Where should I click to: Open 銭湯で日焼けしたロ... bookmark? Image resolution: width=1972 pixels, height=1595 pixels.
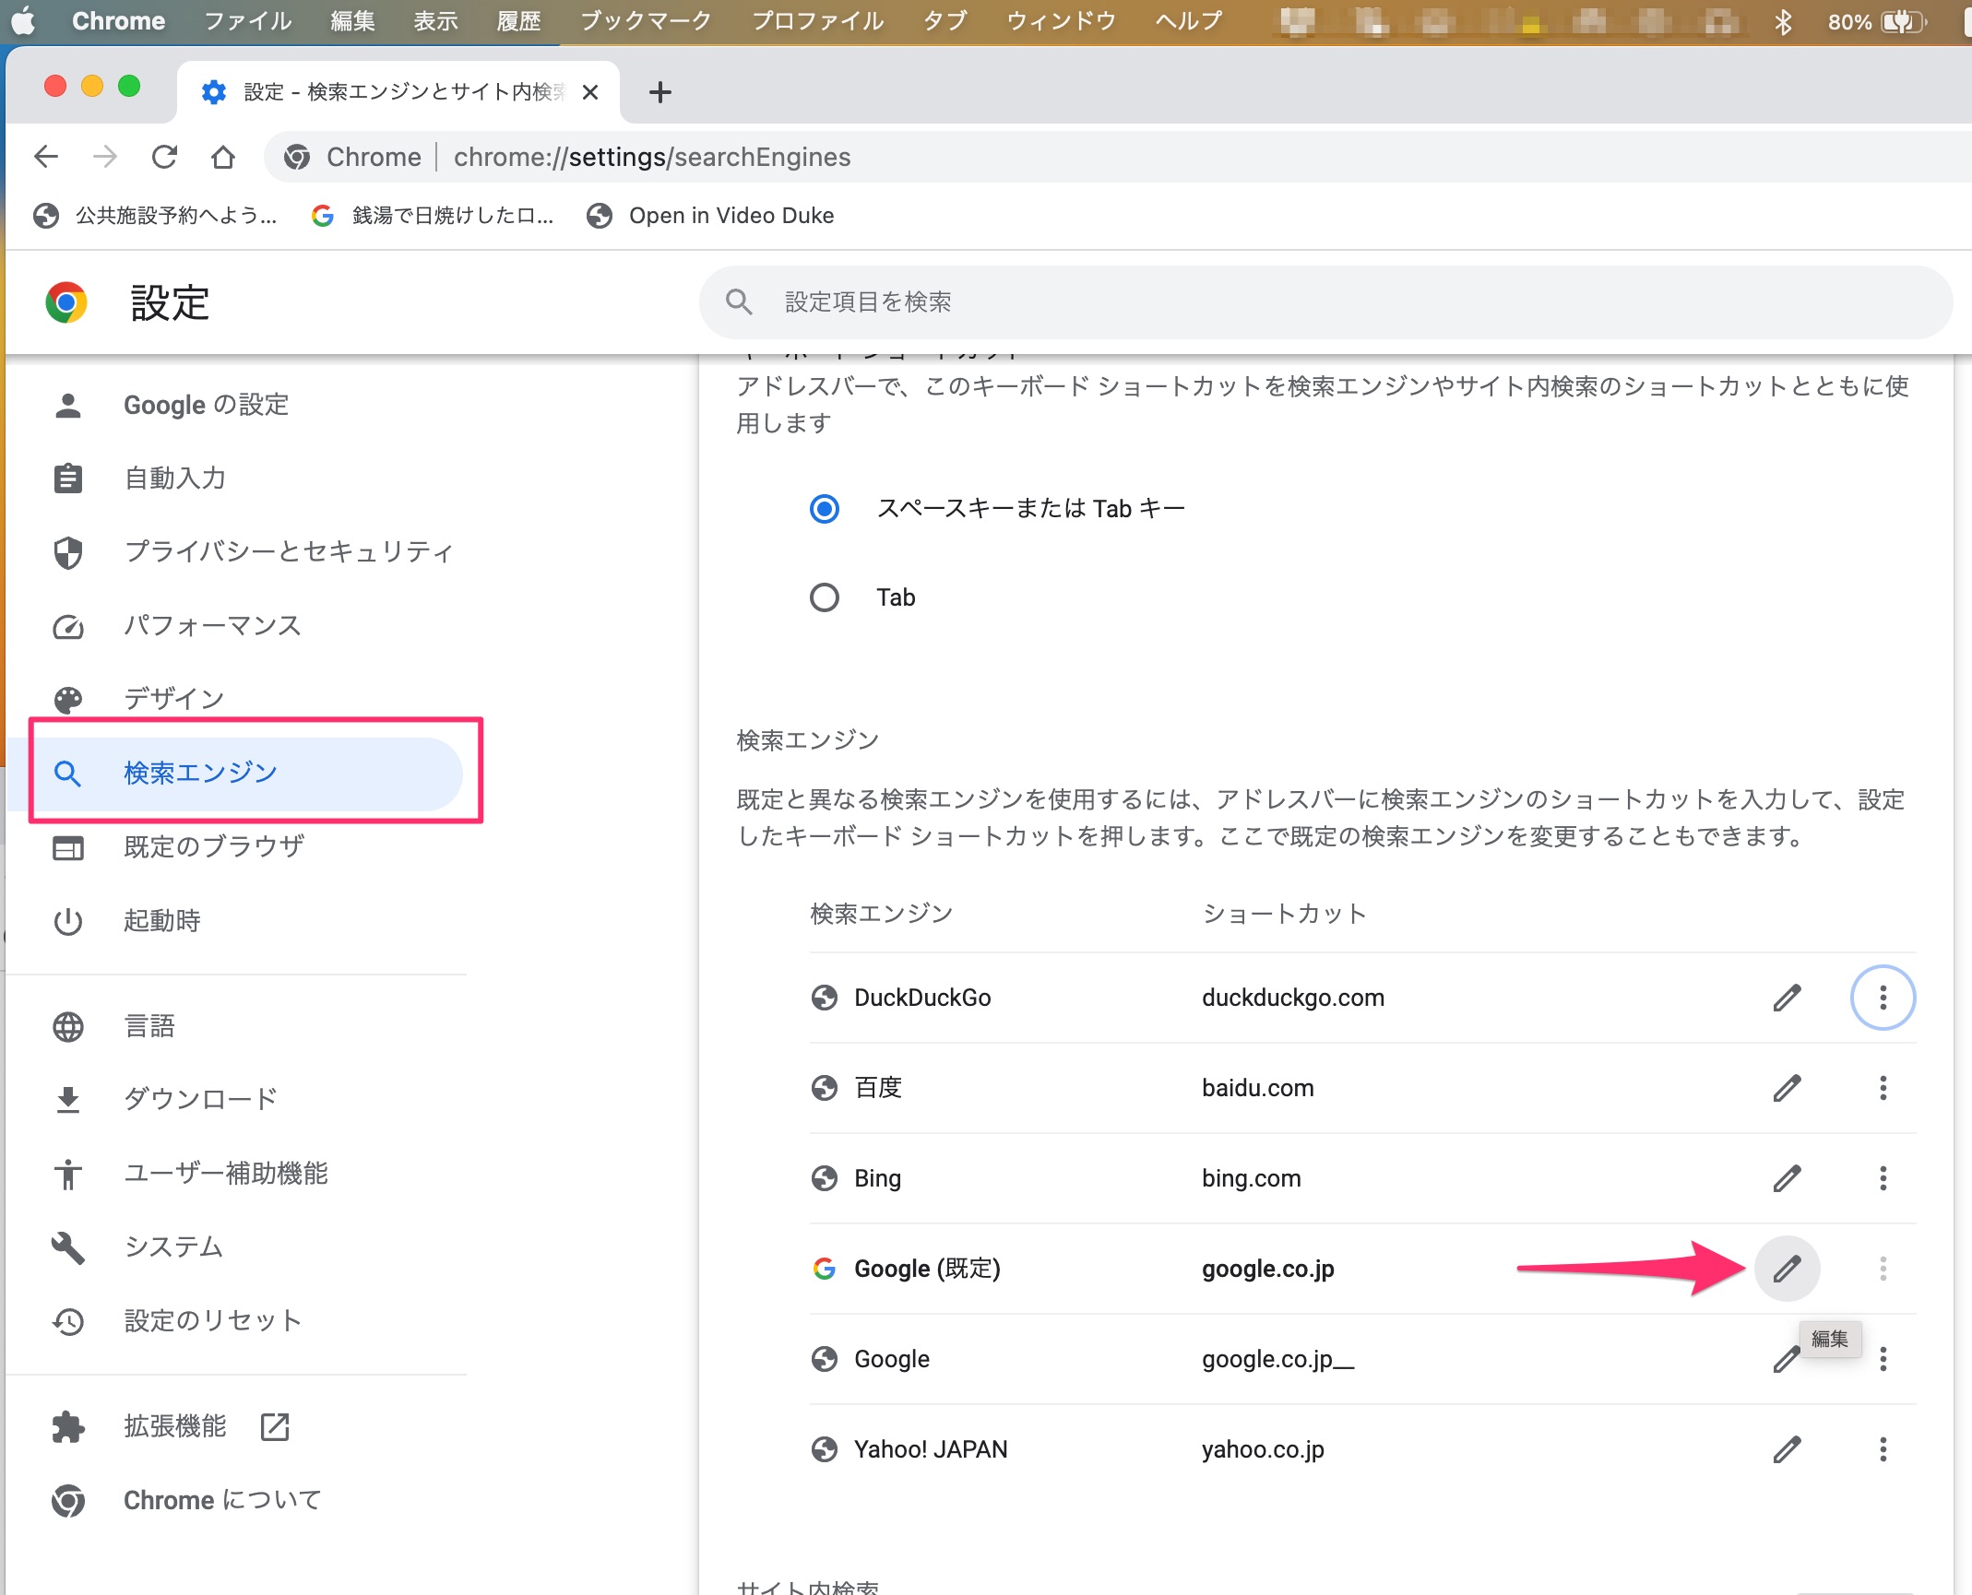point(434,216)
